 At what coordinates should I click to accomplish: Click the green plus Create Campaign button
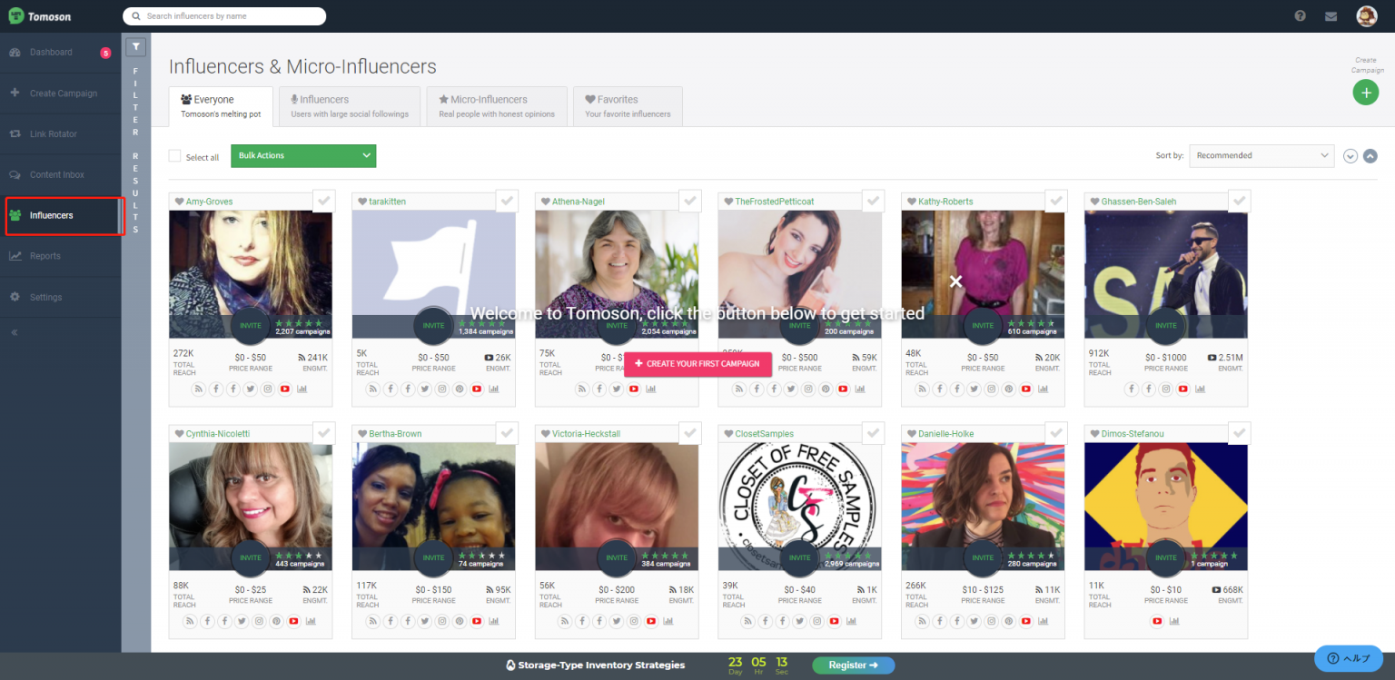[1365, 92]
